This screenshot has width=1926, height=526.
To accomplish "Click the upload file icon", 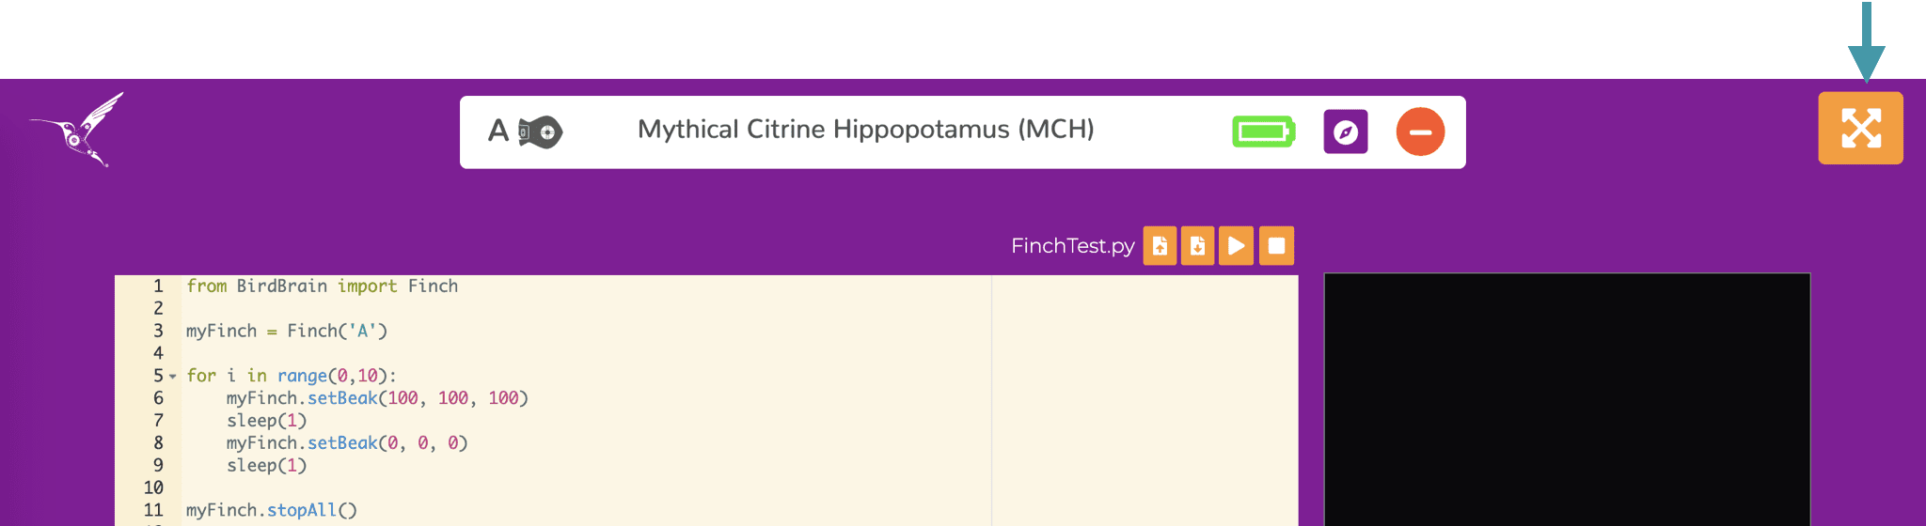I will click(x=1160, y=246).
